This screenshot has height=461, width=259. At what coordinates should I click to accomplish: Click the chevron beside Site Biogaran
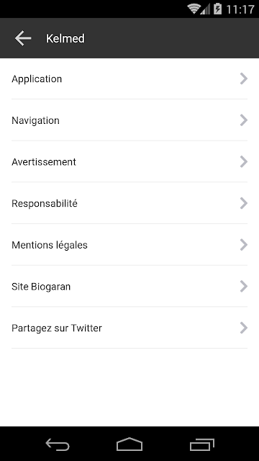[244, 286]
